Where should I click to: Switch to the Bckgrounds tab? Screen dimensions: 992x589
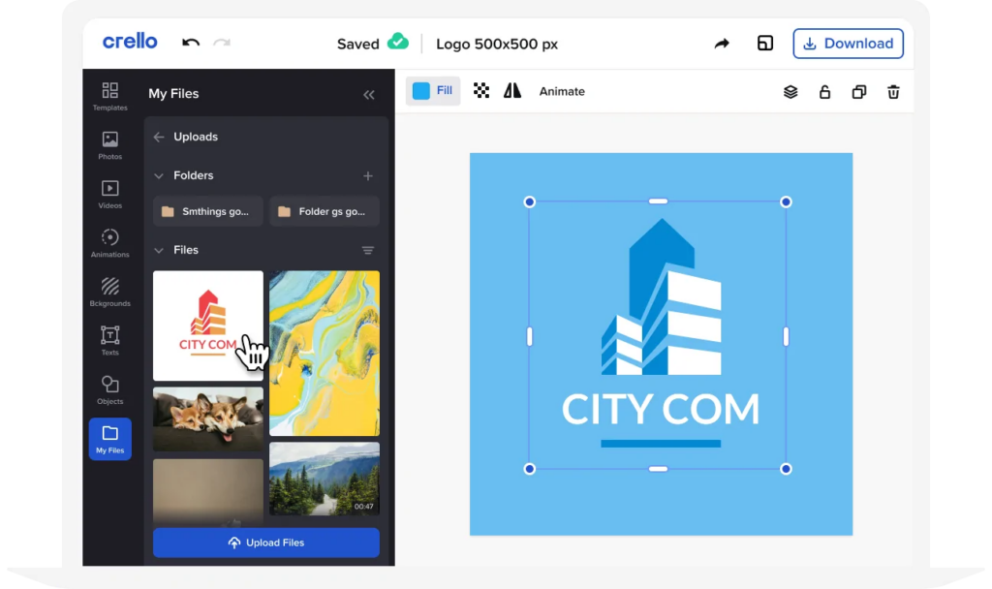tap(109, 292)
